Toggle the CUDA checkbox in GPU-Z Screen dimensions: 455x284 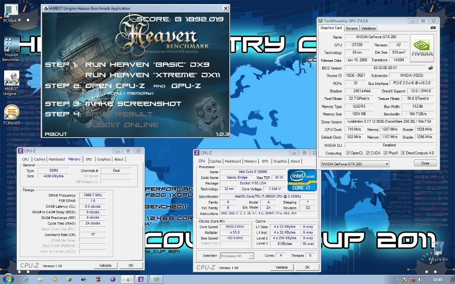point(368,153)
